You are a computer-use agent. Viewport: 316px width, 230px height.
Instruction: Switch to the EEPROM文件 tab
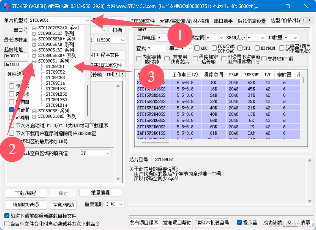coord(143,21)
